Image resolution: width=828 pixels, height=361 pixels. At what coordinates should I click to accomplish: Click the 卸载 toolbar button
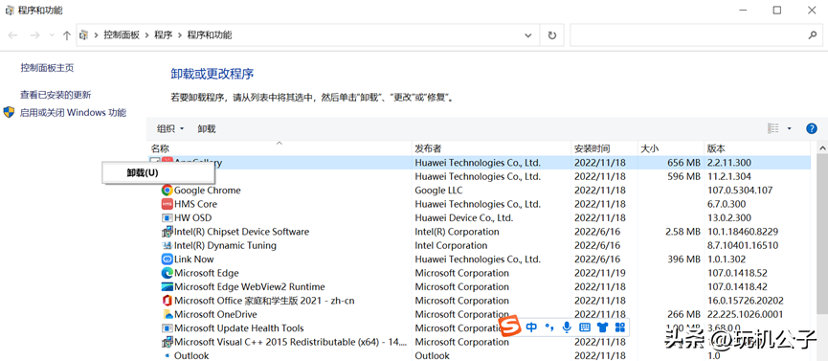click(207, 128)
